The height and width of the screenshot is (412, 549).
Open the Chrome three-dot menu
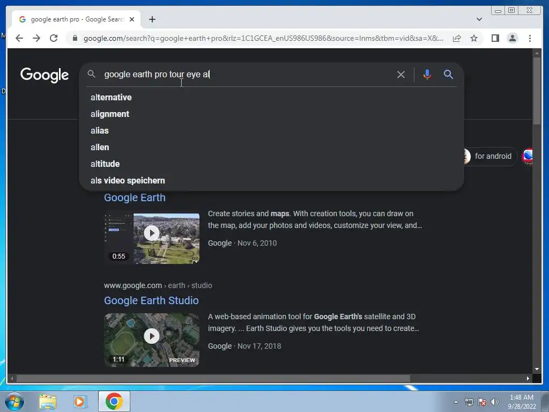pos(530,38)
